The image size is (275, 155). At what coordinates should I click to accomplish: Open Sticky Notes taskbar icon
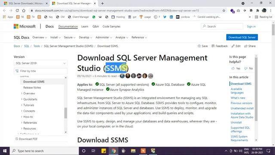[104, 151]
